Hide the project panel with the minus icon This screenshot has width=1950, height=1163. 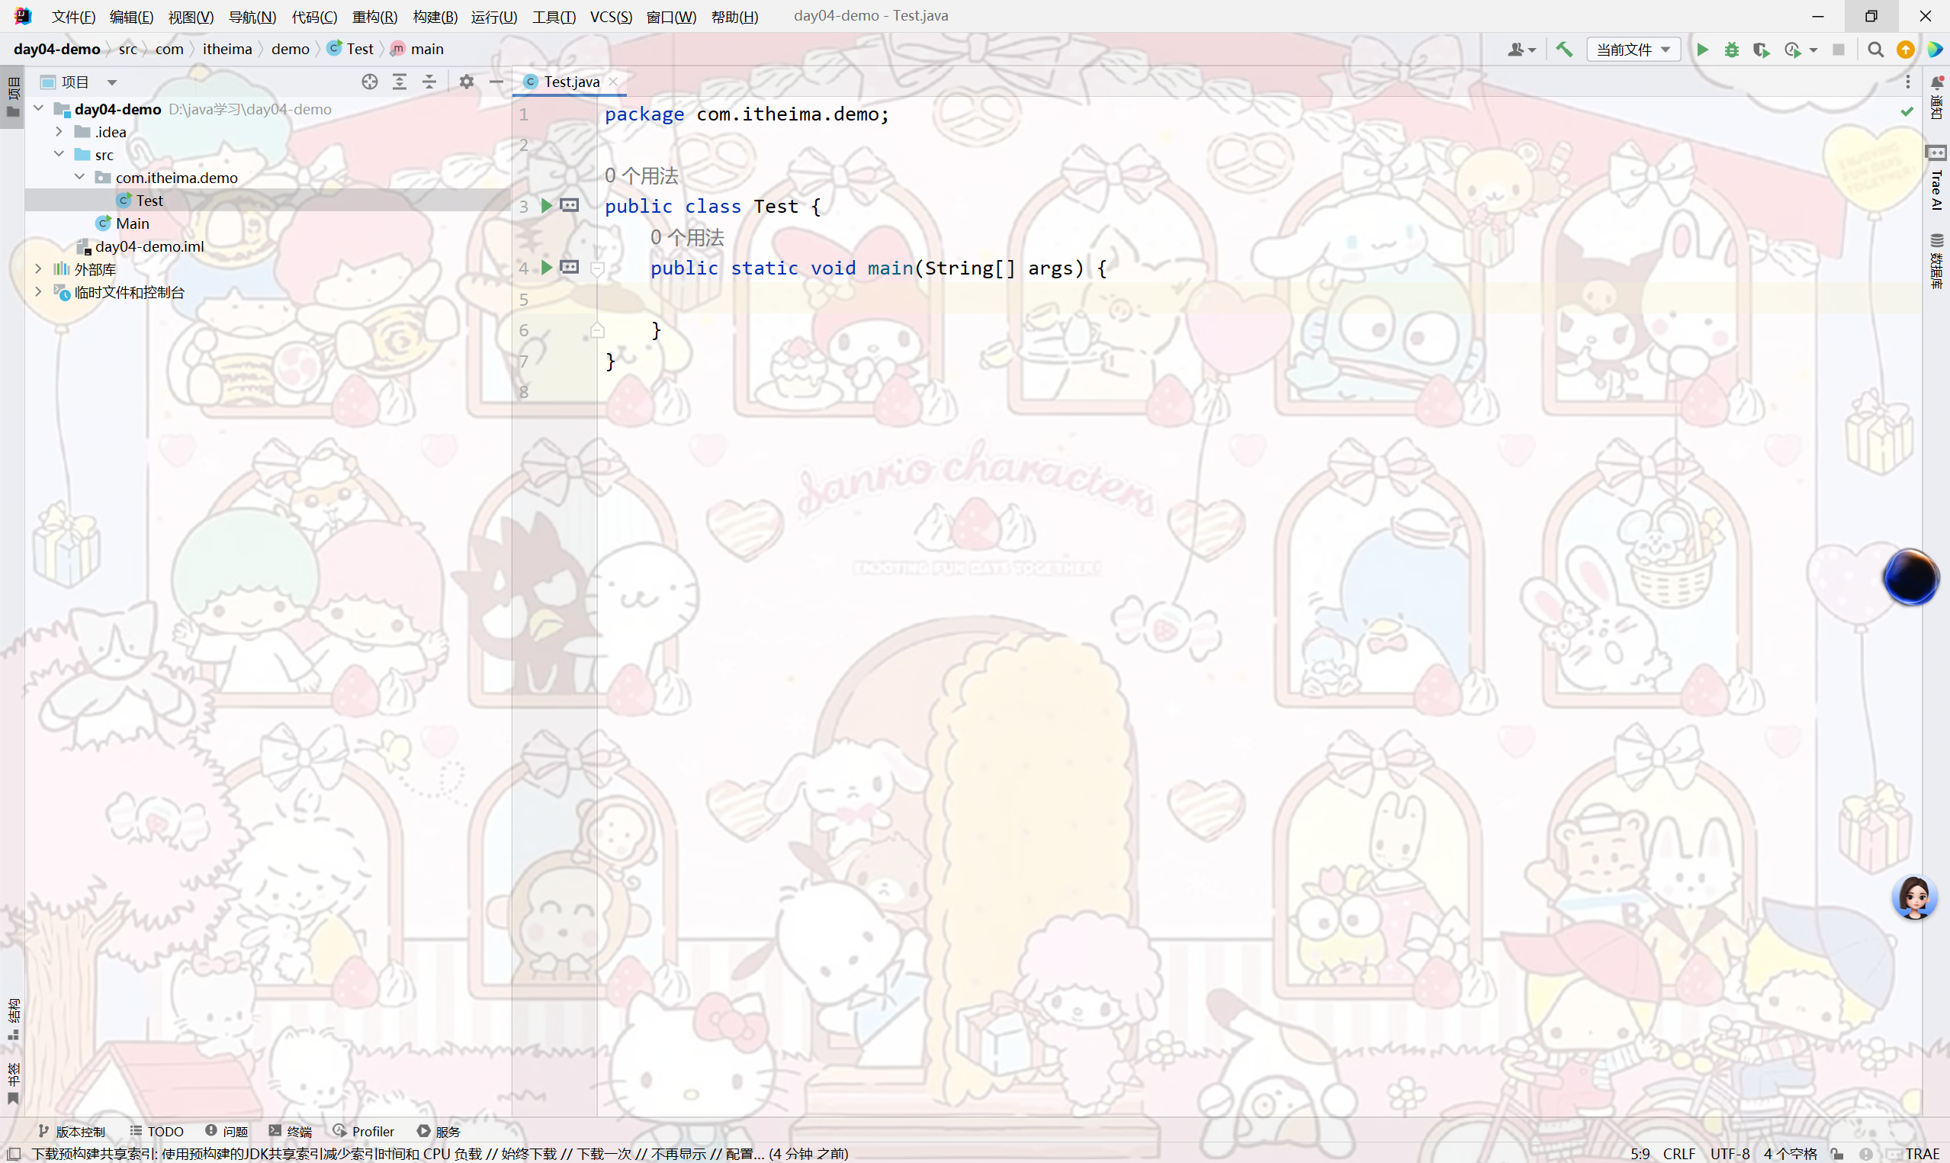point(496,82)
